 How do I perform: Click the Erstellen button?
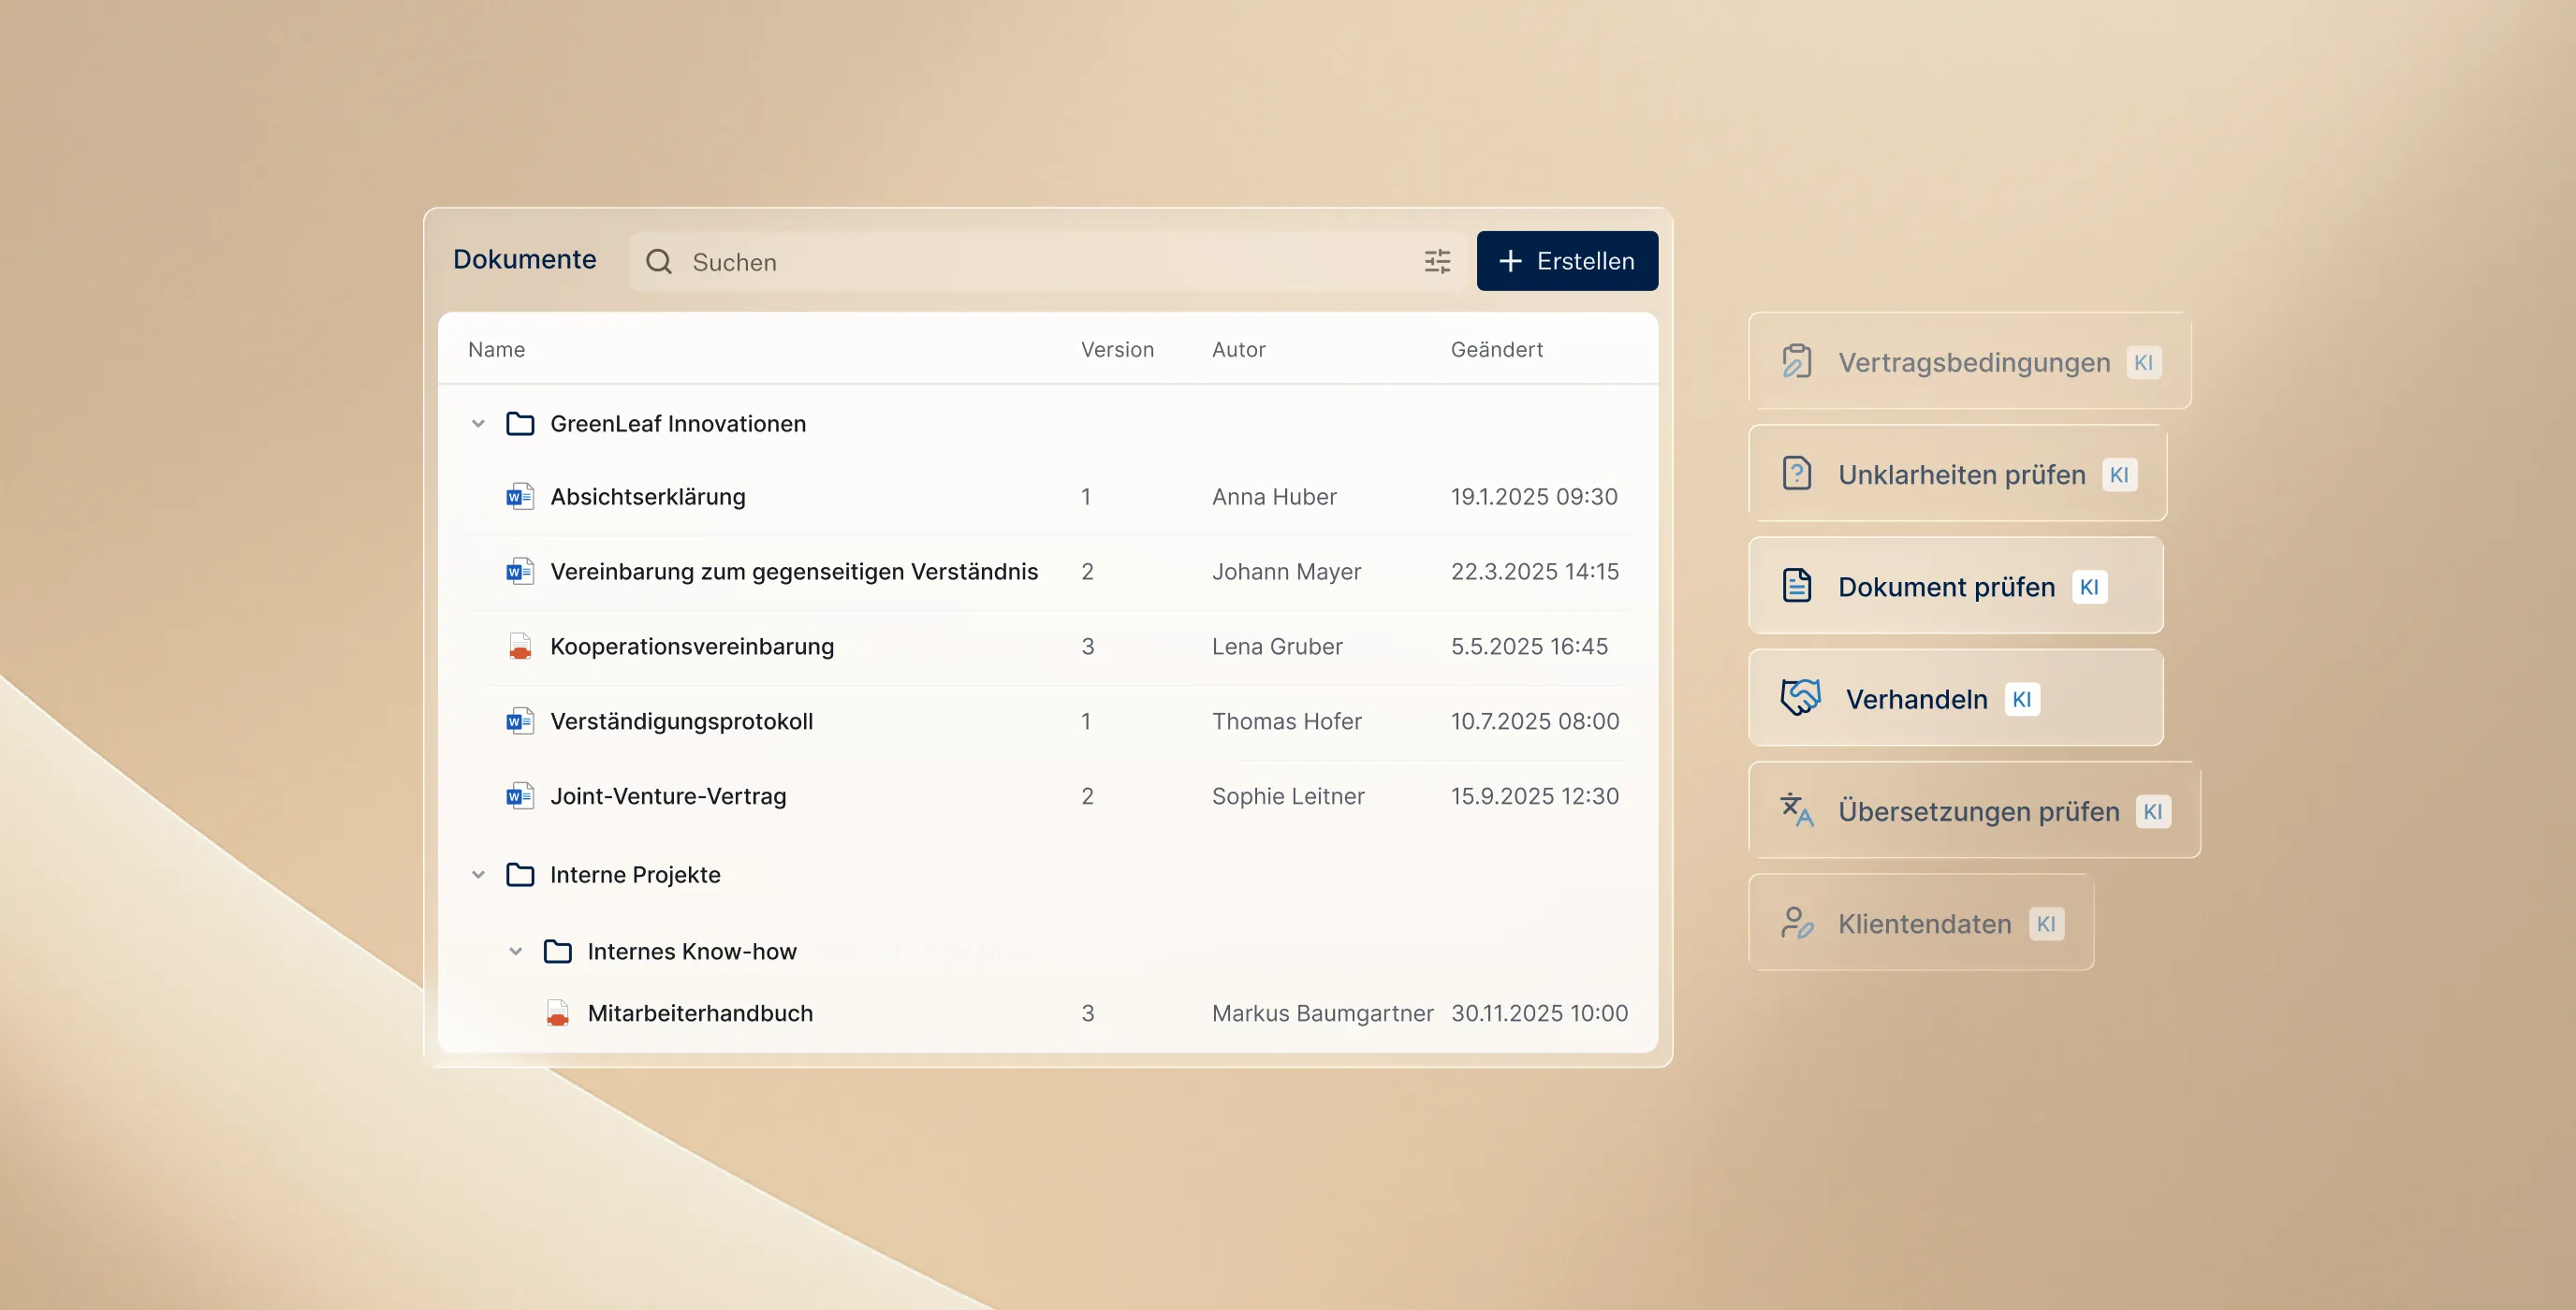[1566, 261]
